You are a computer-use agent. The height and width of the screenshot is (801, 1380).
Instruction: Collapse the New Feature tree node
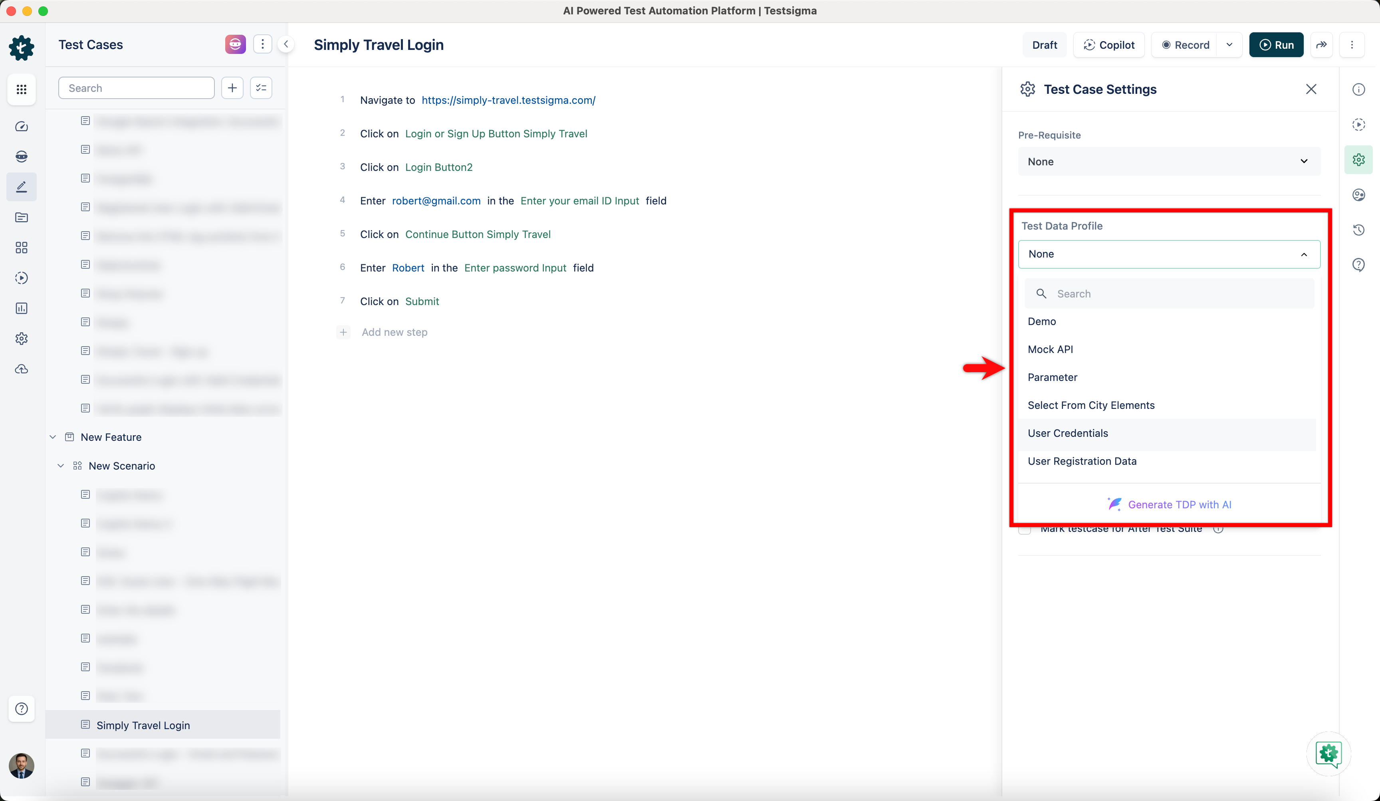(53, 437)
